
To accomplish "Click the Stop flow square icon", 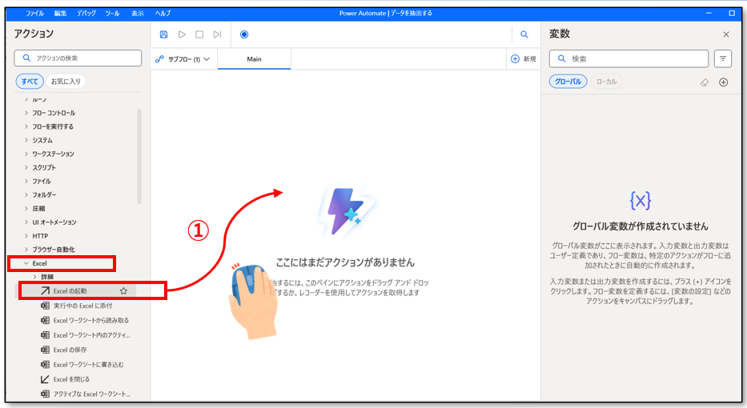I will tap(199, 34).
